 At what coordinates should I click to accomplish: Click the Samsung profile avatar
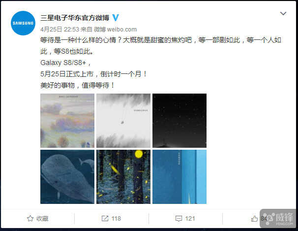(x=23, y=23)
